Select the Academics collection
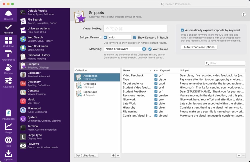 pos(97,77)
